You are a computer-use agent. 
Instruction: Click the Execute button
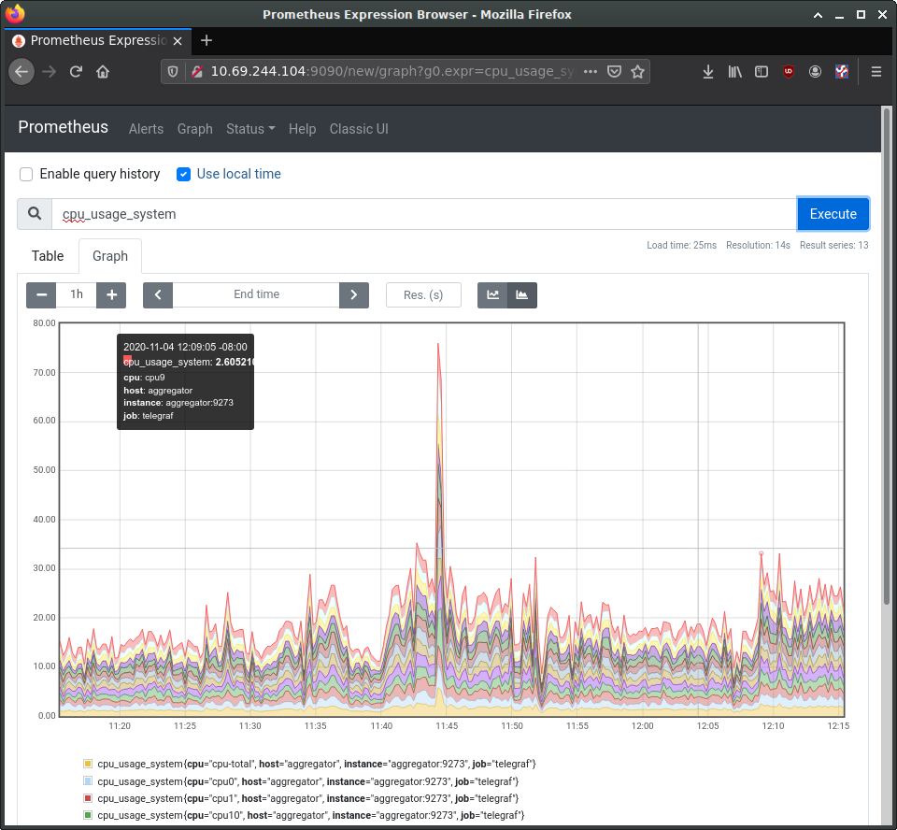(833, 213)
